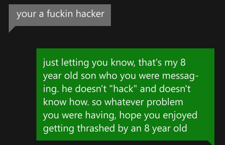Screen dimensions: 225x145
Task: Click the word 'hacker' in gray message
Action: pyautogui.click(x=90, y=14)
